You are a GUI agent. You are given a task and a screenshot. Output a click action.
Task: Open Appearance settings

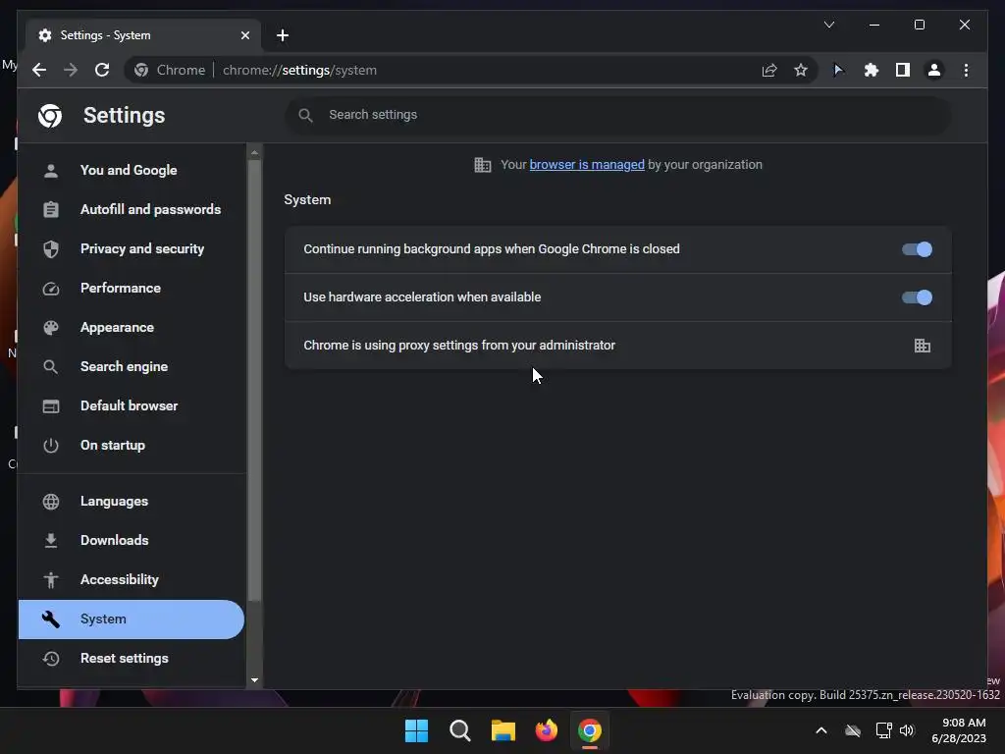(x=132, y=327)
